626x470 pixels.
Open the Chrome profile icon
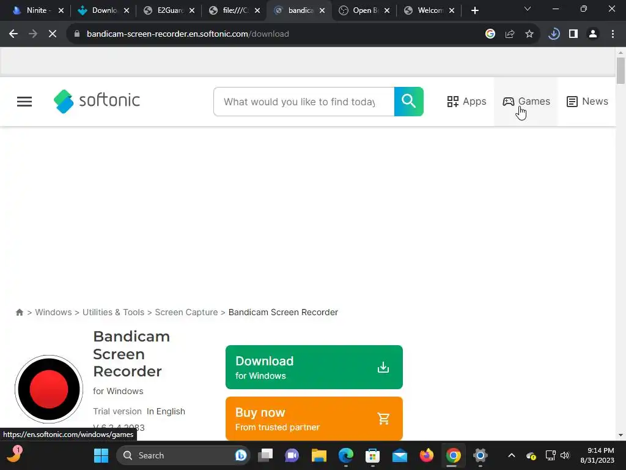point(593,34)
